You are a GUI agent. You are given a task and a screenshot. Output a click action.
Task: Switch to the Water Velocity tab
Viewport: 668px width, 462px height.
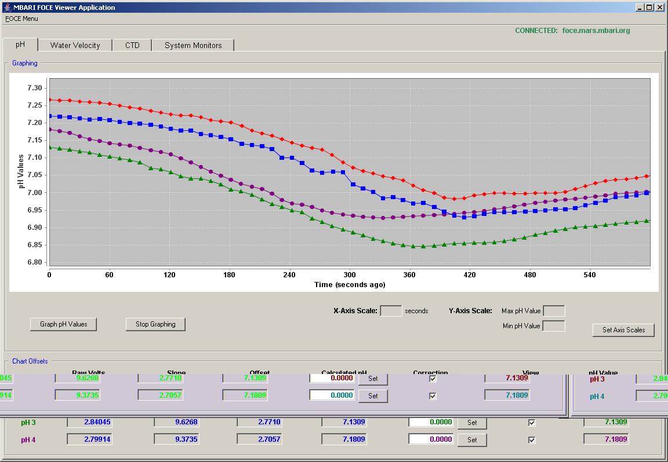[75, 46]
